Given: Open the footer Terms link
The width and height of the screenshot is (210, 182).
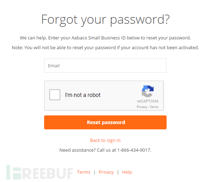Looking at the screenshot, I should pyautogui.click(x=84, y=172).
